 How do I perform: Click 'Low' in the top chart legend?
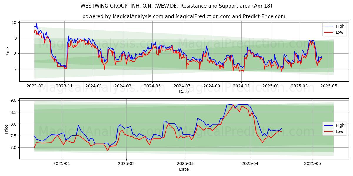pyautogui.click(x=339, y=32)
